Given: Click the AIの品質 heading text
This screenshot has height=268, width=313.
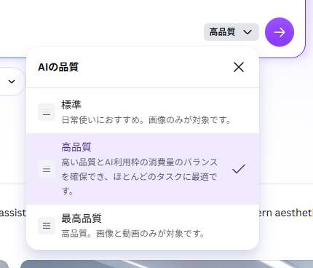Looking at the screenshot, I should coord(58,67).
